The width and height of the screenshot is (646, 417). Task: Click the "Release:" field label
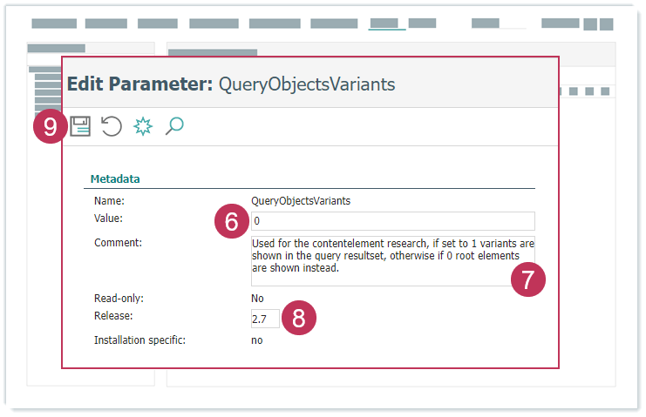pyautogui.click(x=113, y=315)
